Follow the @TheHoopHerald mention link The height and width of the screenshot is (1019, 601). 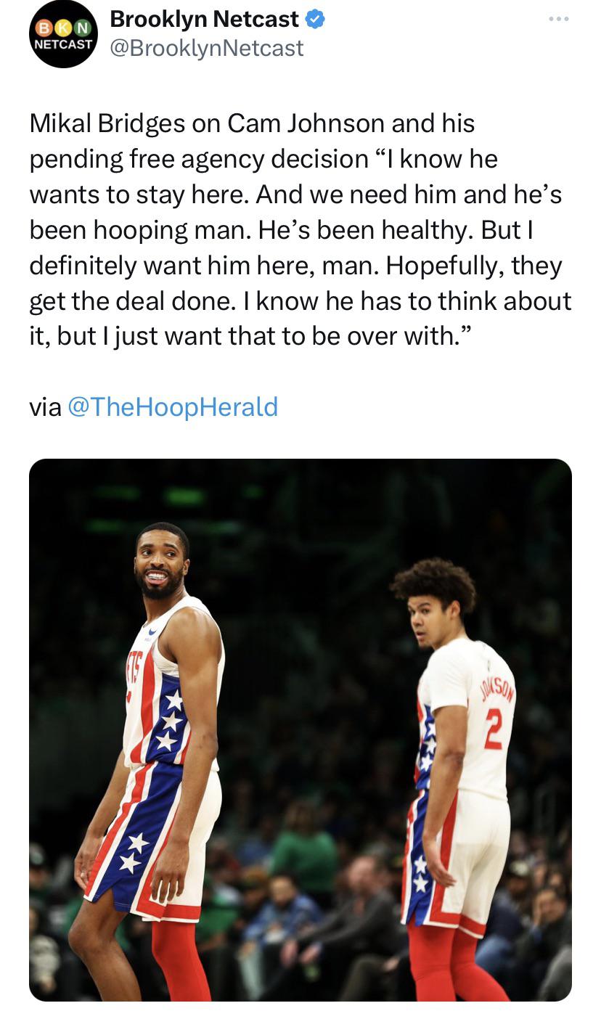tap(173, 406)
